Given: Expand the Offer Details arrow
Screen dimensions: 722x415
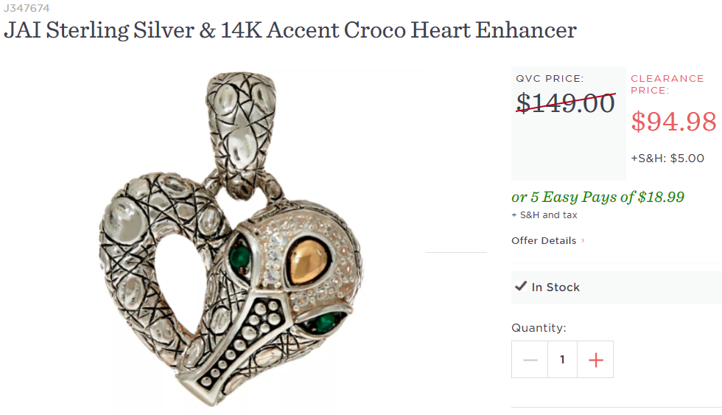Looking at the screenshot, I should 583,240.
